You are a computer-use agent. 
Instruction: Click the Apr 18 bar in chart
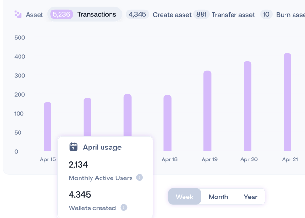coord(168,123)
